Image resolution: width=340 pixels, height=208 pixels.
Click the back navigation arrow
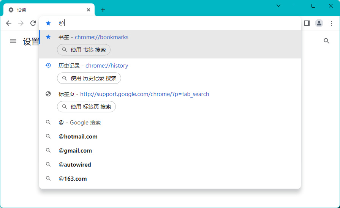tap(9, 23)
